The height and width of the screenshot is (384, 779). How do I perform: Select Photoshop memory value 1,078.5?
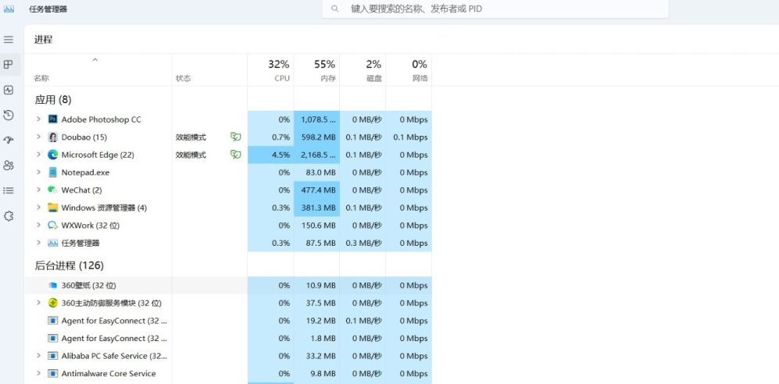point(316,119)
